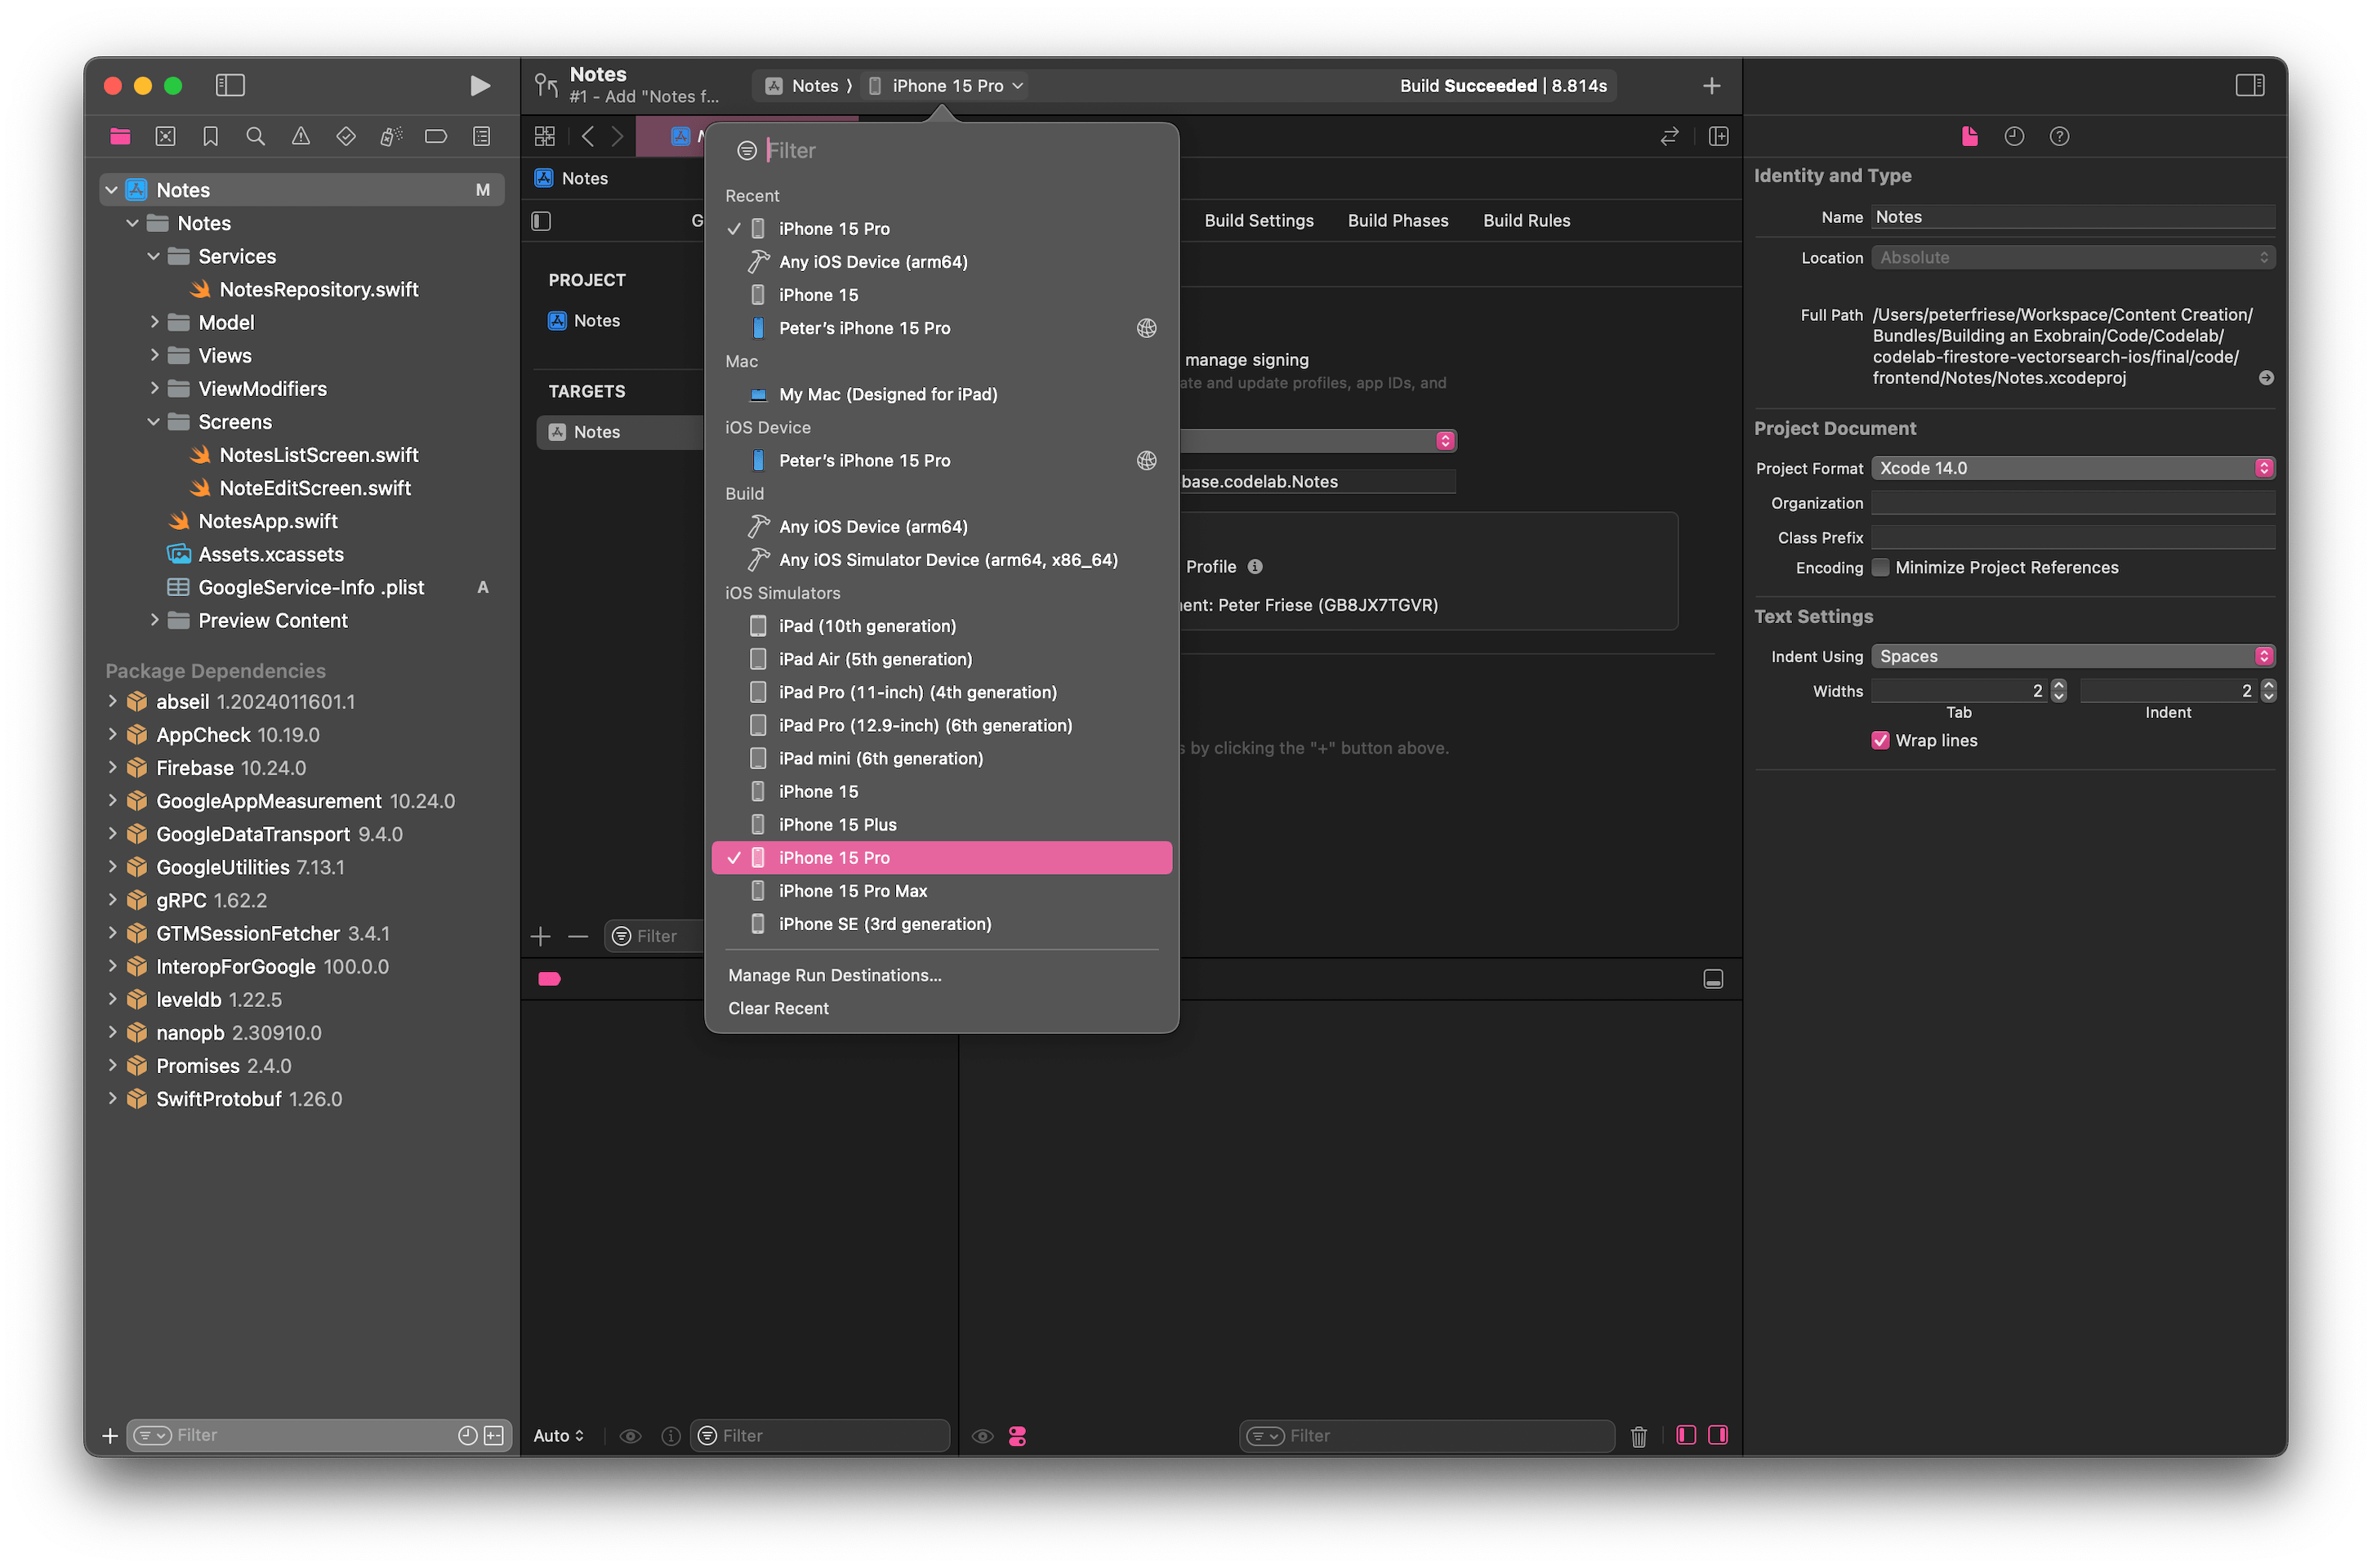
Task: Click the filter input field at bottom
Action: tap(305, 1432)
